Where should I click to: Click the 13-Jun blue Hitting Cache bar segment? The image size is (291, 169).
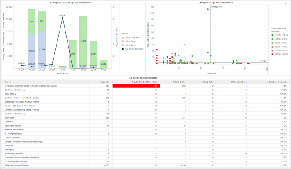pos(31,51)
